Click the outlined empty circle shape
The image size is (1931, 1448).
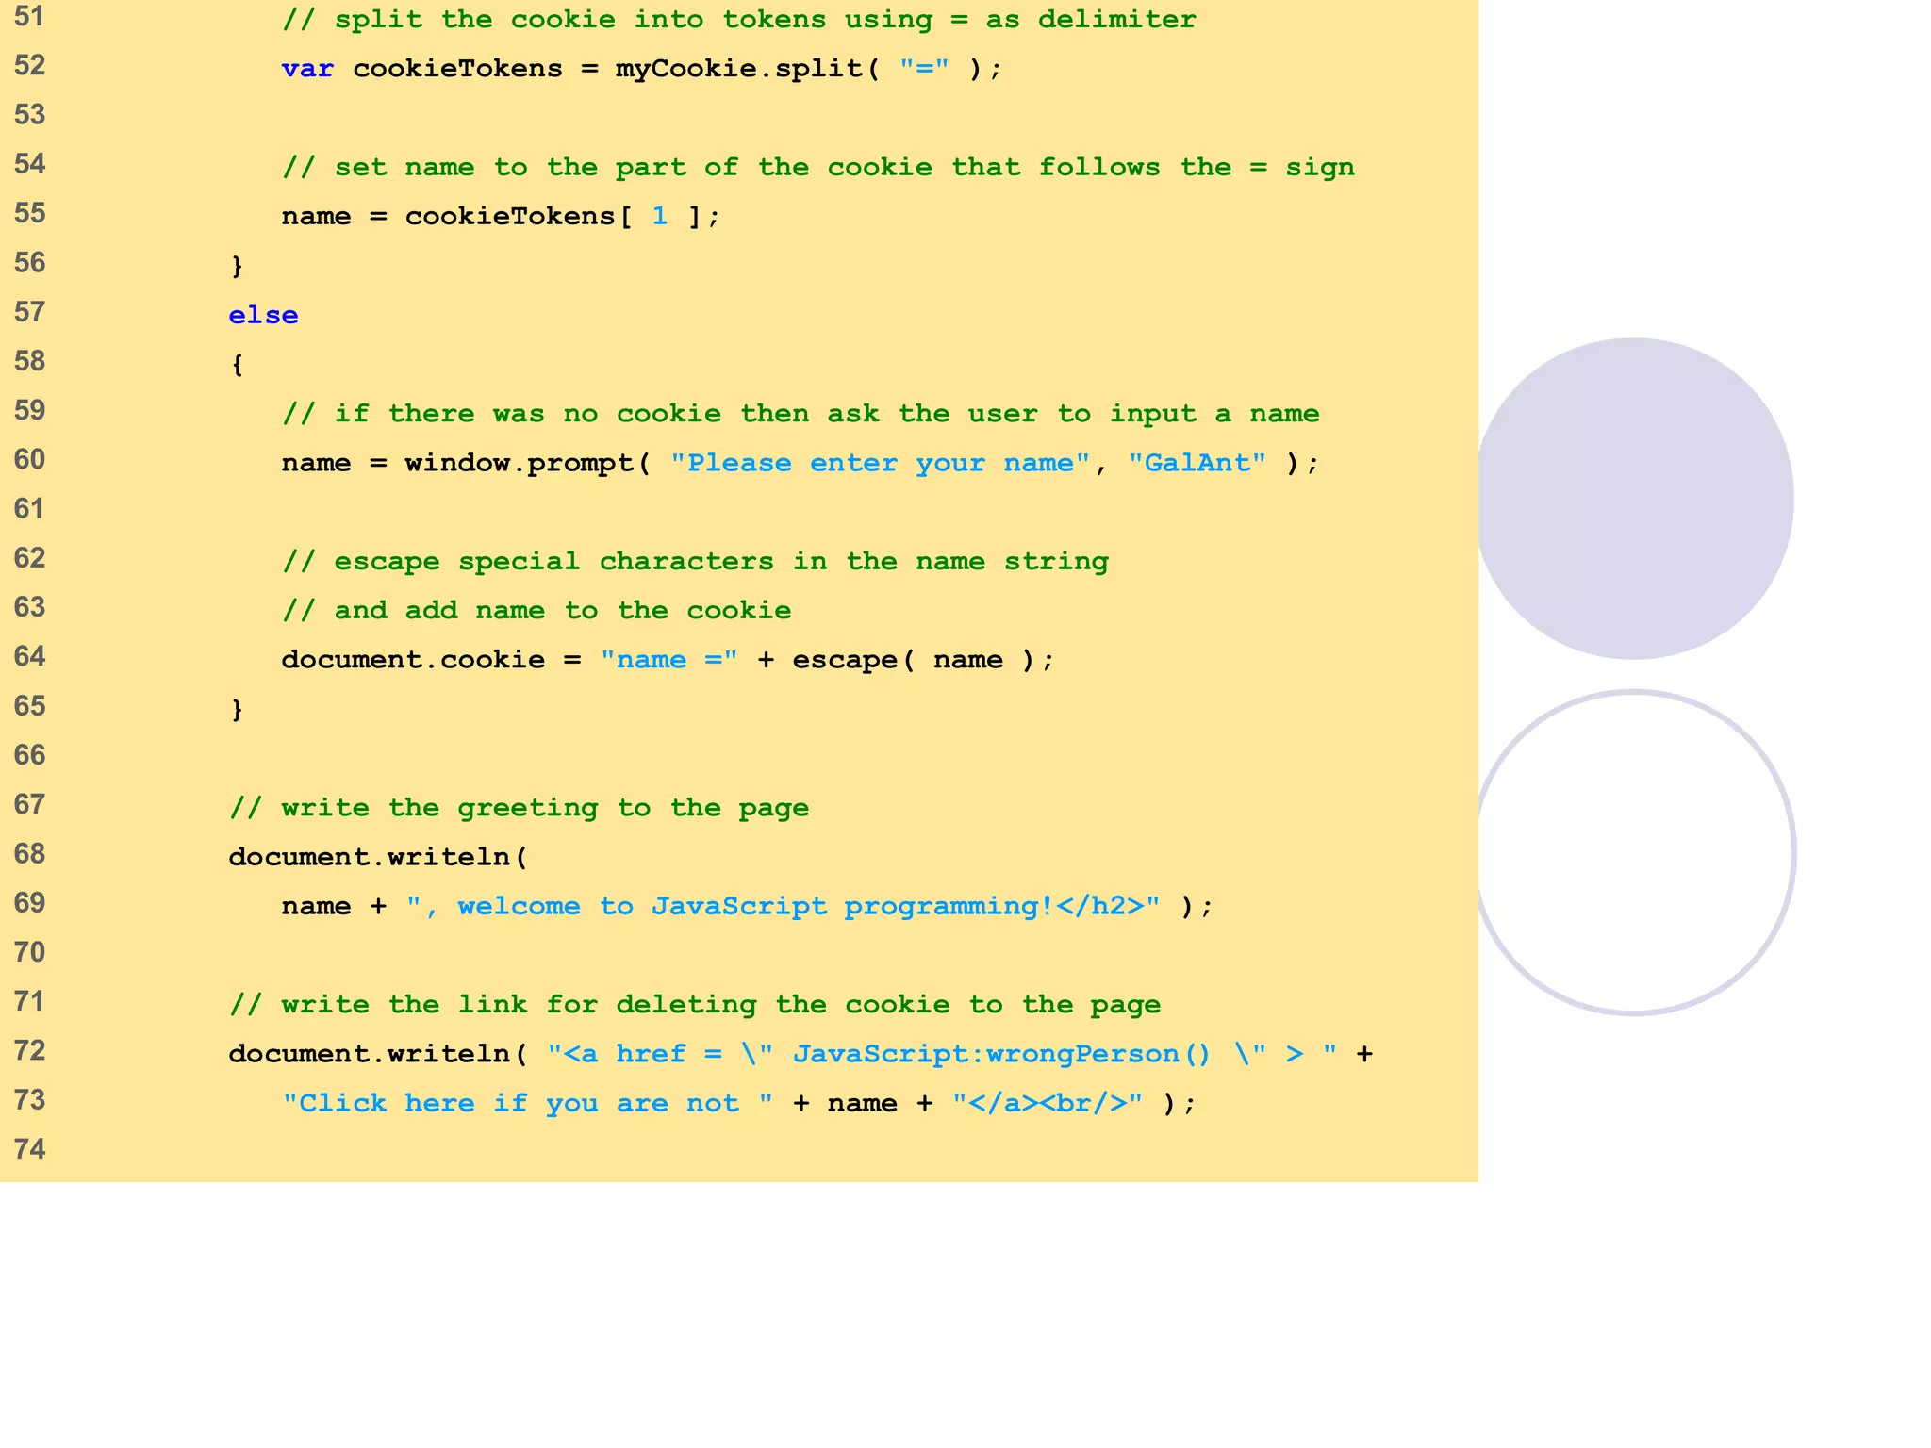coord(1634,853)
